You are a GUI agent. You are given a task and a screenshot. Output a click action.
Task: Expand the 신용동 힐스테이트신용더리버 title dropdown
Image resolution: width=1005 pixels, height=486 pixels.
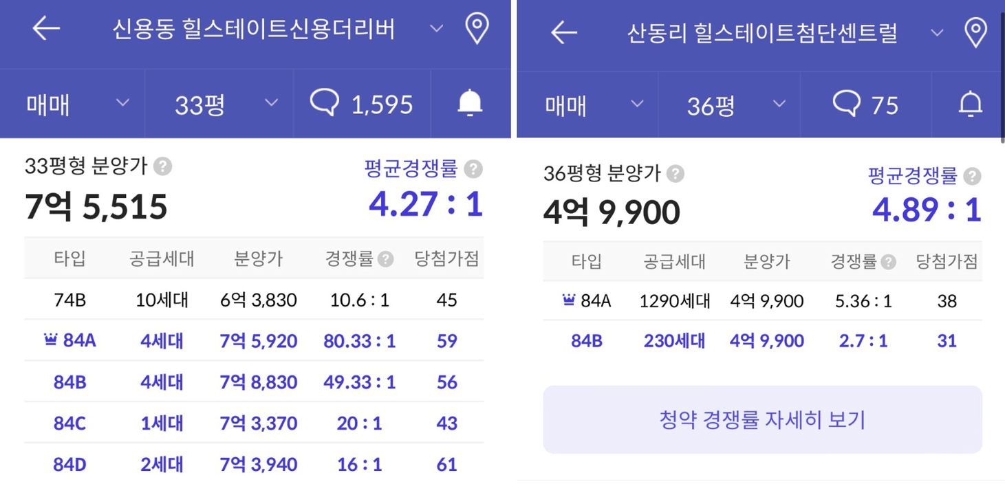[436, 29]
